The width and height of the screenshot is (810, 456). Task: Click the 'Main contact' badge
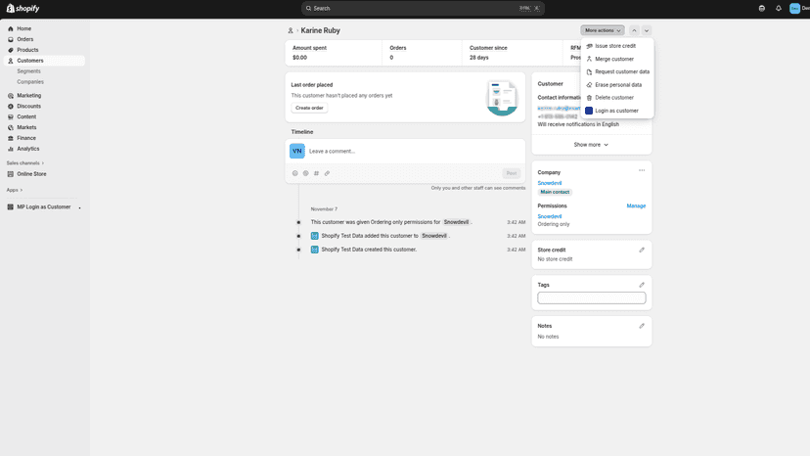[555, 193]
